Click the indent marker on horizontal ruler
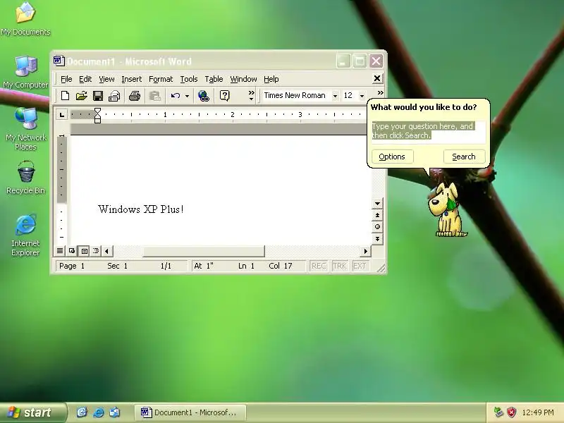Image resolution: width=564 pixels, height=423 pixels. pyautogui.click(x=97, y=116)
